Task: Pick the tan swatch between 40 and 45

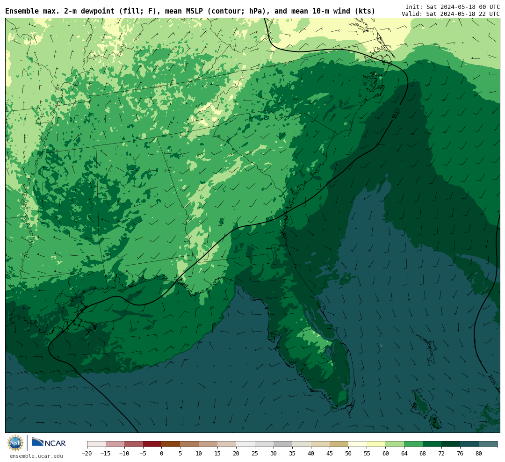Action: [320, 444]
